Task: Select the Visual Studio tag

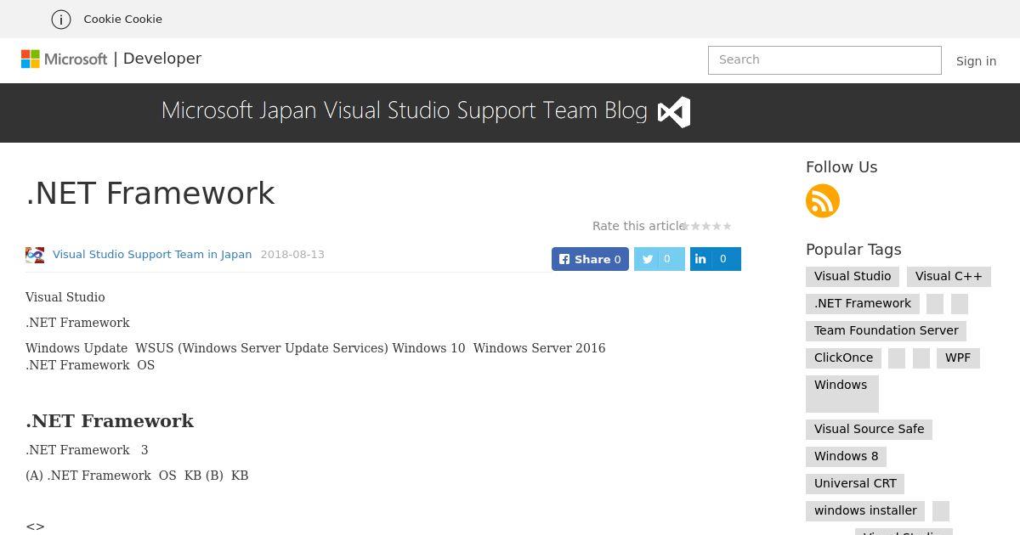Action: point(853,276)
